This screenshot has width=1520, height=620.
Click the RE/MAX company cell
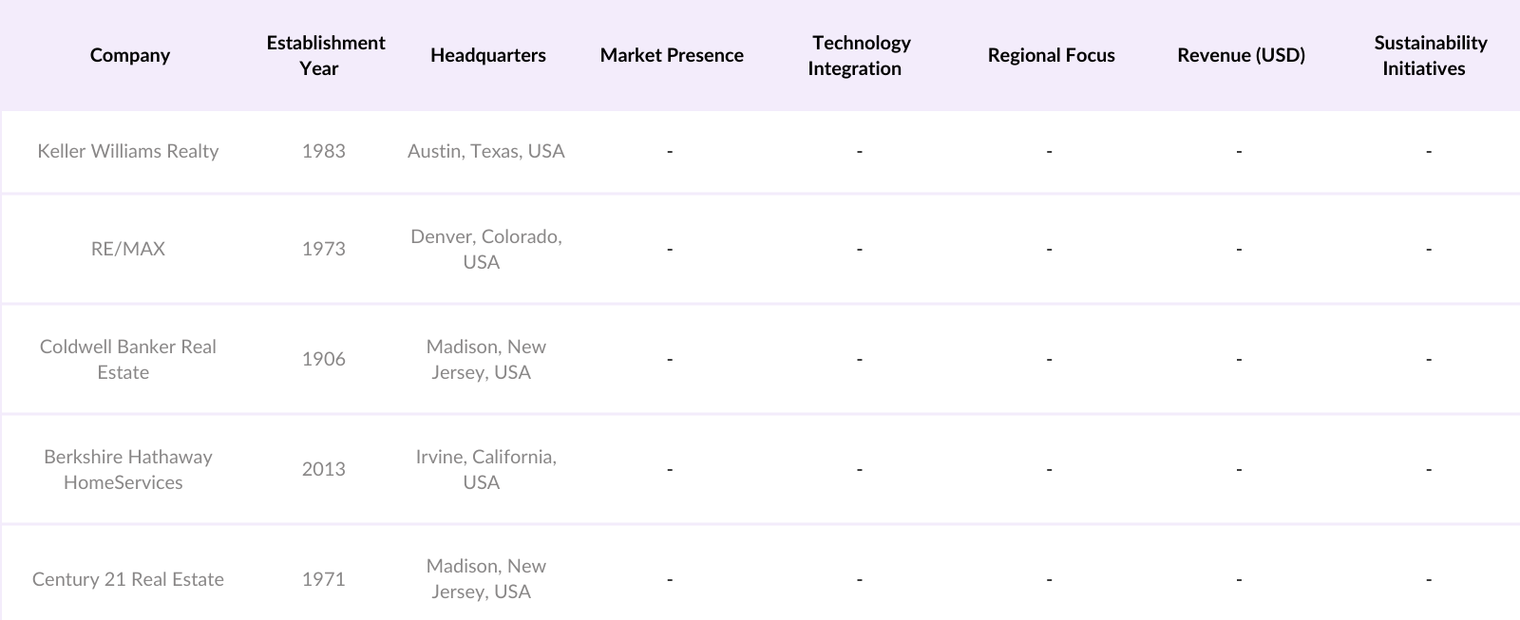(x=128, y=249)
